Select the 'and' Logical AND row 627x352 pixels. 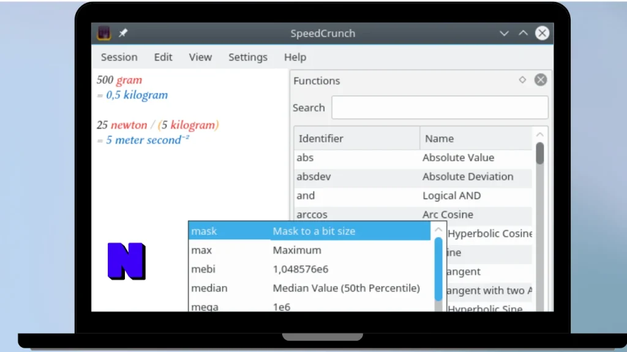pyautogui.click(x=413, y=196)
